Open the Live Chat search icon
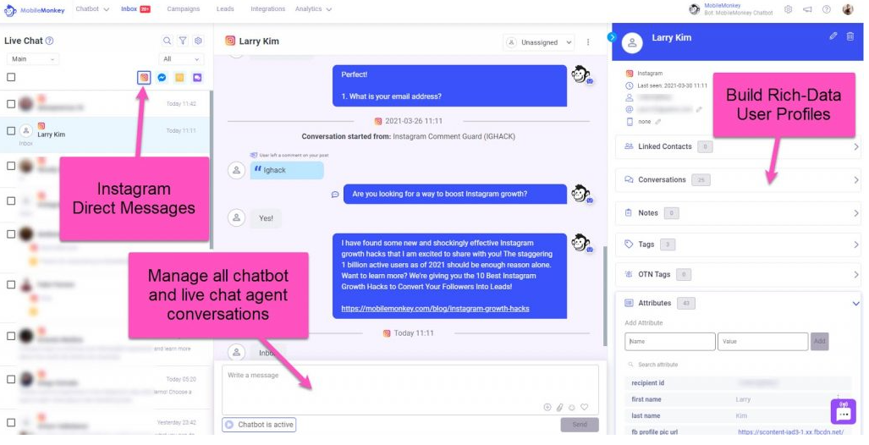 pos(167,41)
